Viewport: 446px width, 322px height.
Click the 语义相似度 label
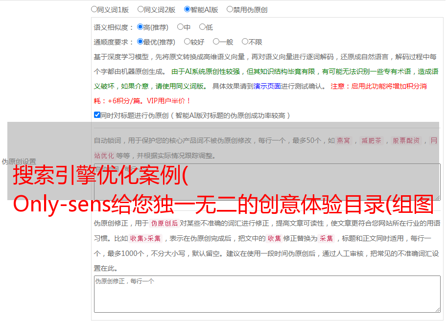point(114,27)
